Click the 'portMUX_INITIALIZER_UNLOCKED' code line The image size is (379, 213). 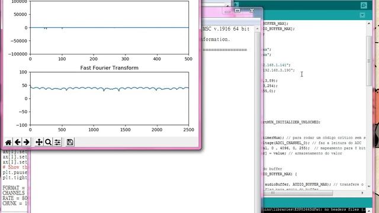click(x=292, y=122)
